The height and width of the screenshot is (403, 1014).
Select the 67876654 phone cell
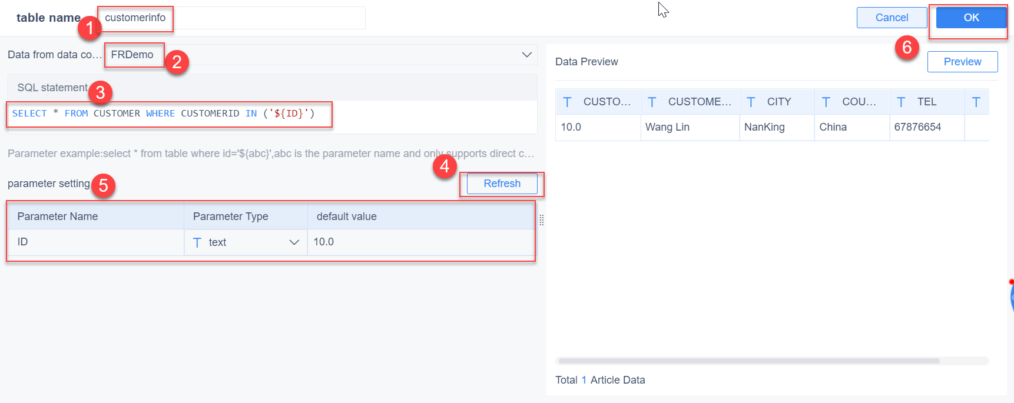coord(927,127)
